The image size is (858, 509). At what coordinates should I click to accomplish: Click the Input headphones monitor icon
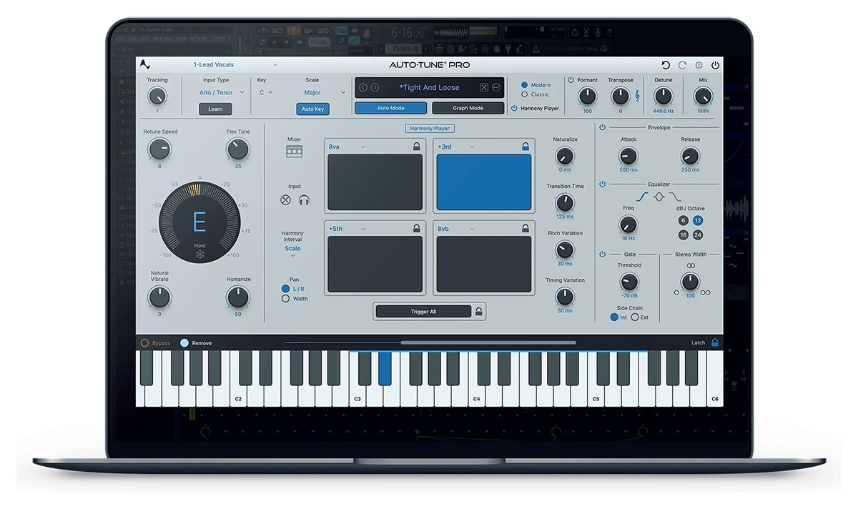[304, 200]
